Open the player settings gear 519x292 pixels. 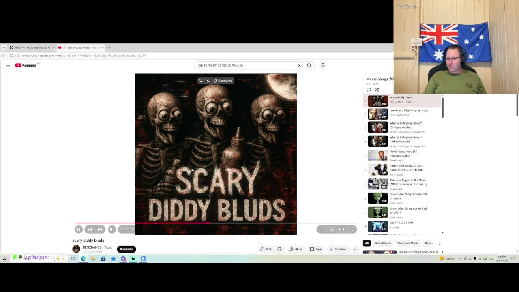tap(332, 230)
